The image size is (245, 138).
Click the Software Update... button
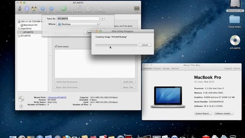pyautogui.click(x=224, y=113)
